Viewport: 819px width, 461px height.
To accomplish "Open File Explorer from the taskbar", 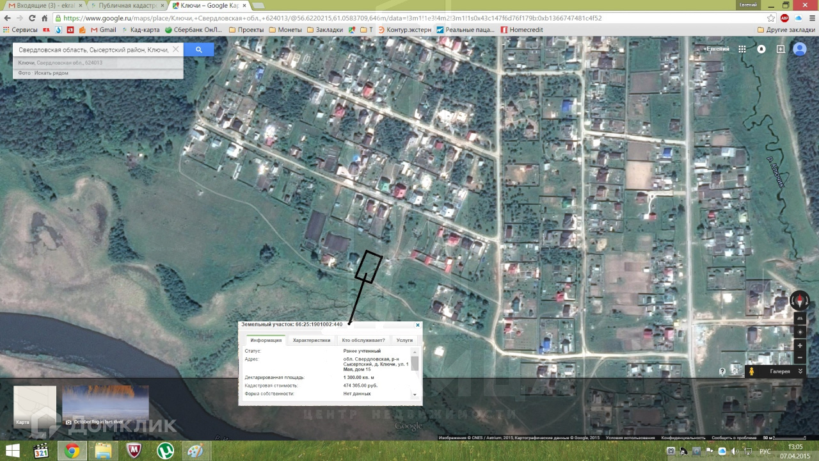I will 103,451.
